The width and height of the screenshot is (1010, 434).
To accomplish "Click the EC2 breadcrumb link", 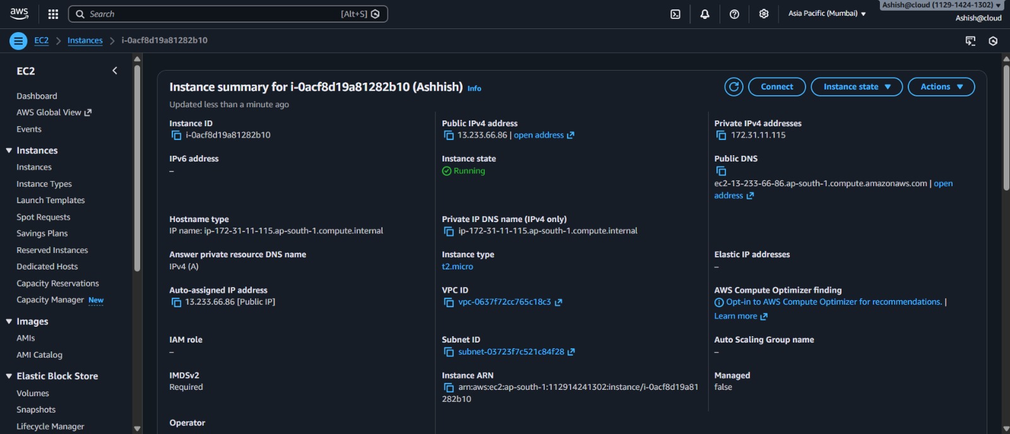I will click(41, 40).
